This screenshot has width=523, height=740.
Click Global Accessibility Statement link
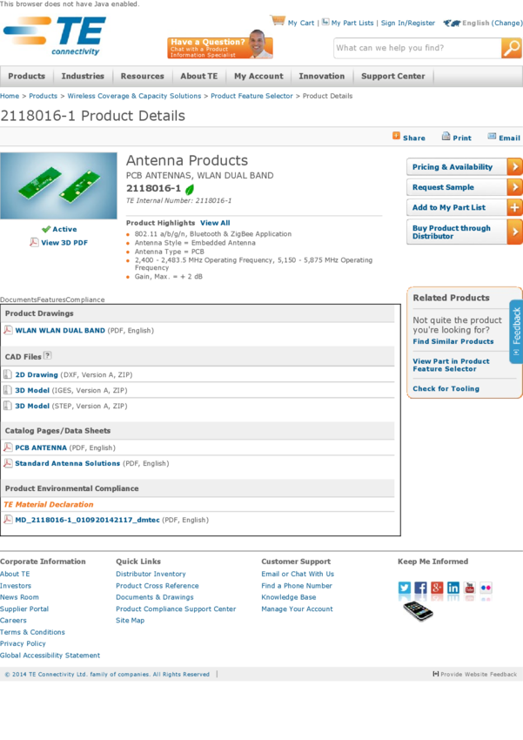(x=50, y=655)
